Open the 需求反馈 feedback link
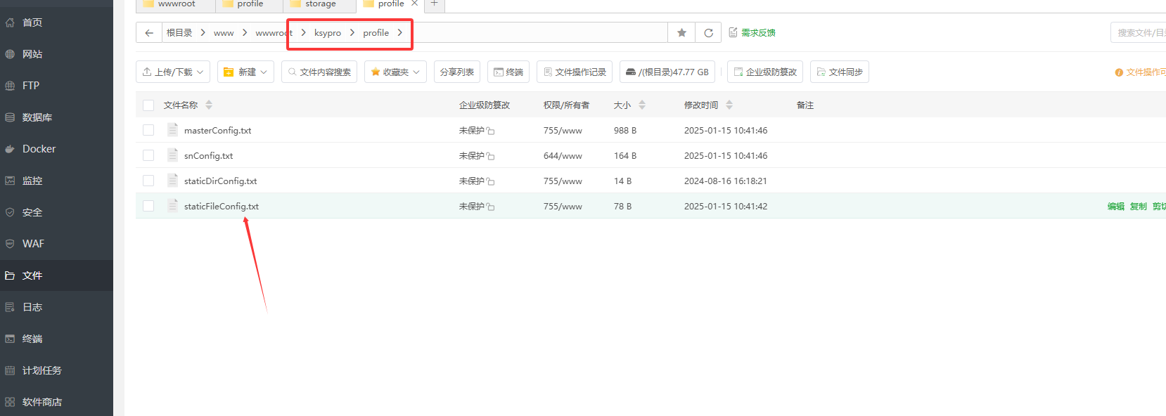Viewport: 1166px width, 416px height. tap(752, 33)
